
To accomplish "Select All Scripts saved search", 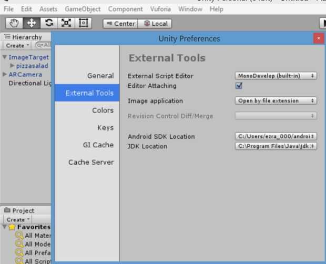I will click(x=33, y=261).
